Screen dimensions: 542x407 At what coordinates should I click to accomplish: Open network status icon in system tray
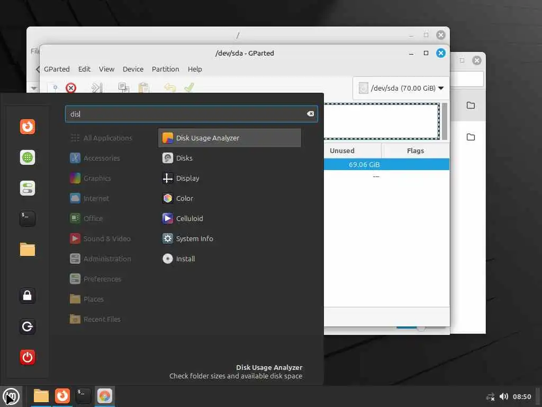pyautogui.click(x=490, y=396)
